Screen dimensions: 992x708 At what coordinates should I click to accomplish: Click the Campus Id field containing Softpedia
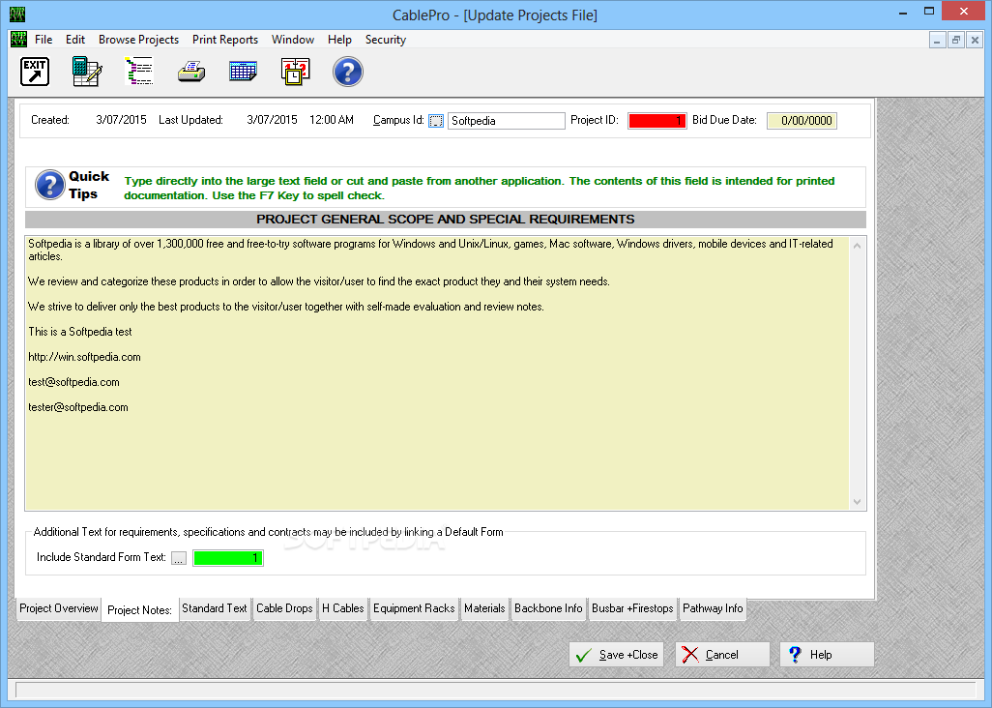point(506,121)
